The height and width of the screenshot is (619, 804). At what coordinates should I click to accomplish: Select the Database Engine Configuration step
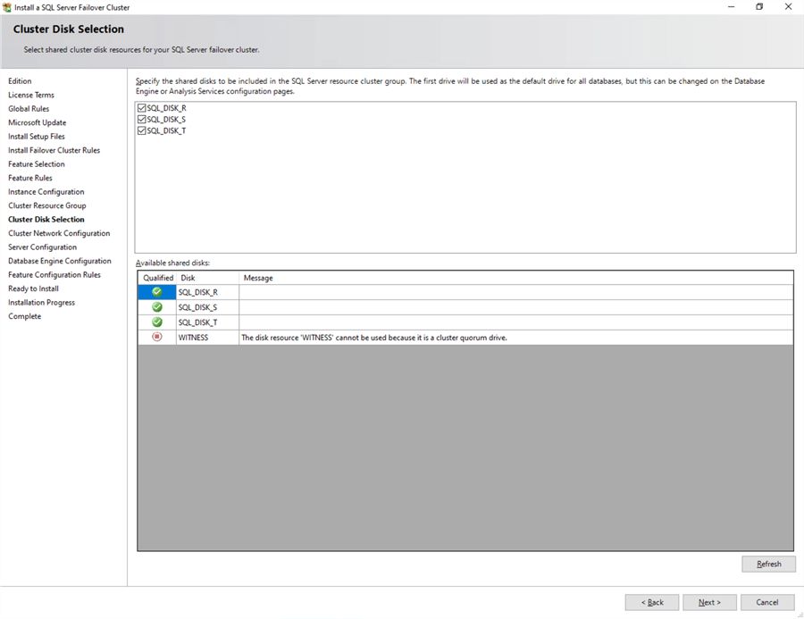(x=60, y=261)
